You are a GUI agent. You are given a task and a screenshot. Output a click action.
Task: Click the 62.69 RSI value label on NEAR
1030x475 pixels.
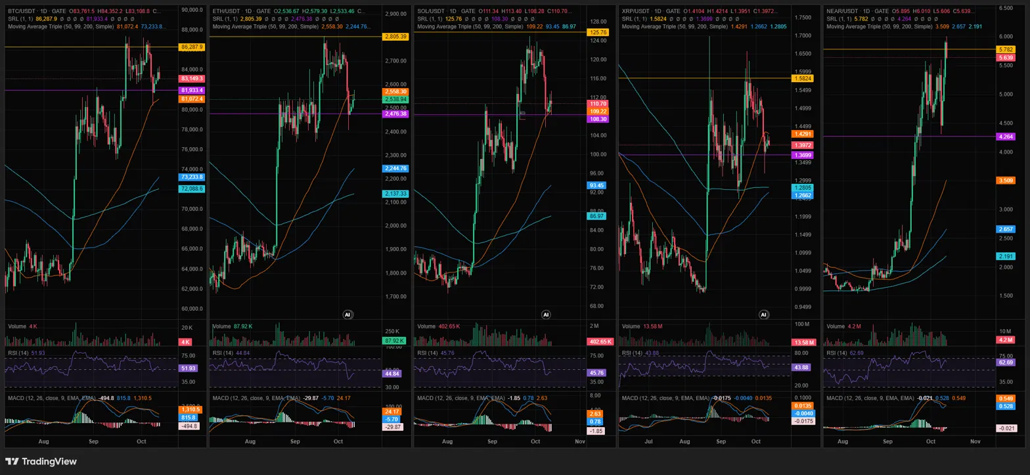[1006, 362]
